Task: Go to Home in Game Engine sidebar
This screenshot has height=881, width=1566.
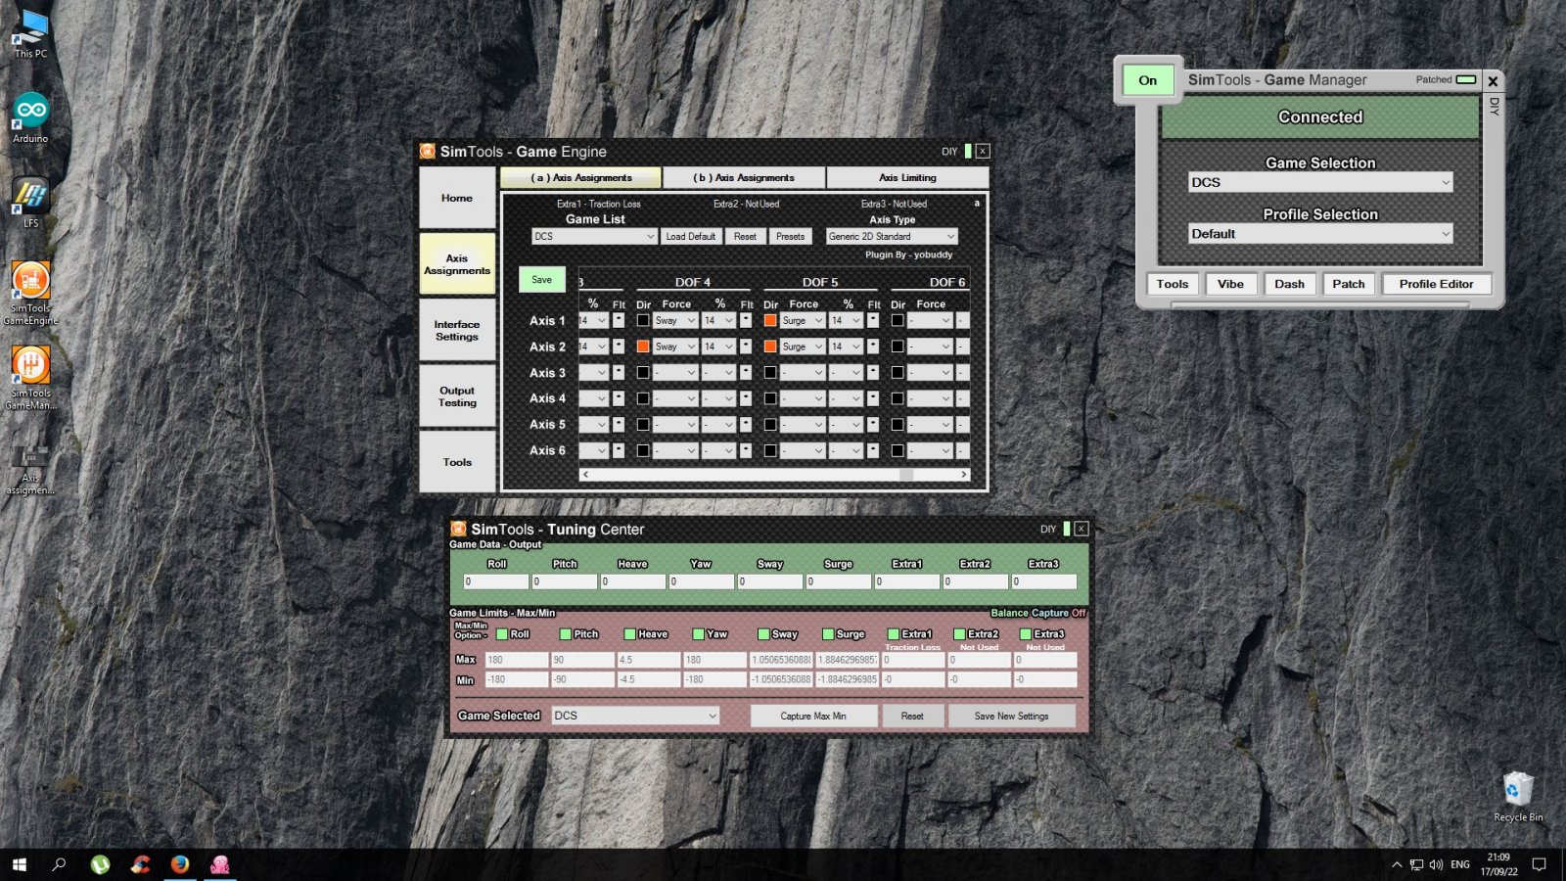Action: pyautogui.click(x=457, y=198)
